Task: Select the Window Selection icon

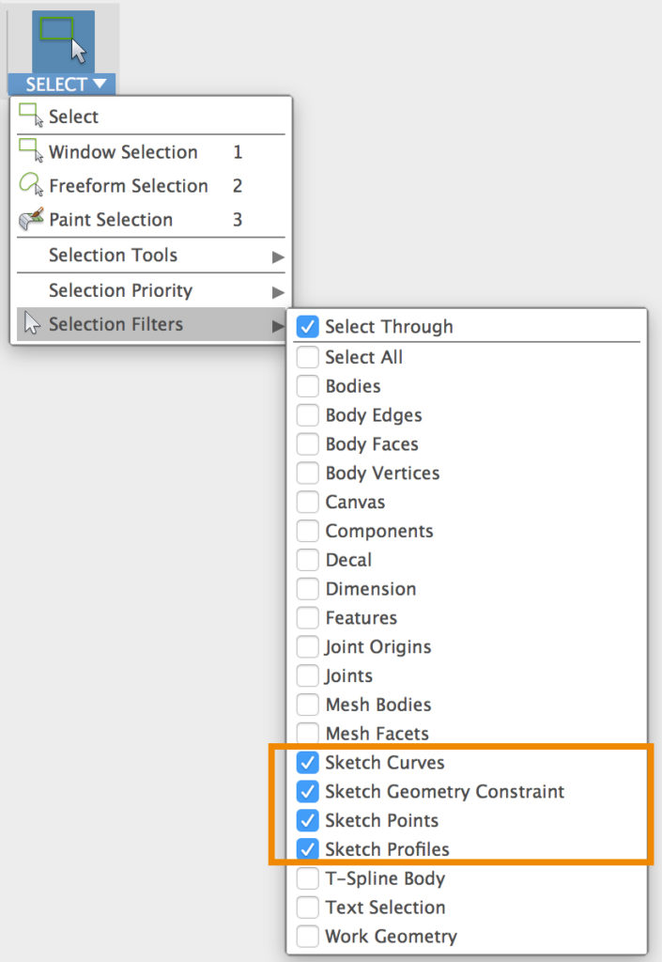Action: (x=28, y=151)
